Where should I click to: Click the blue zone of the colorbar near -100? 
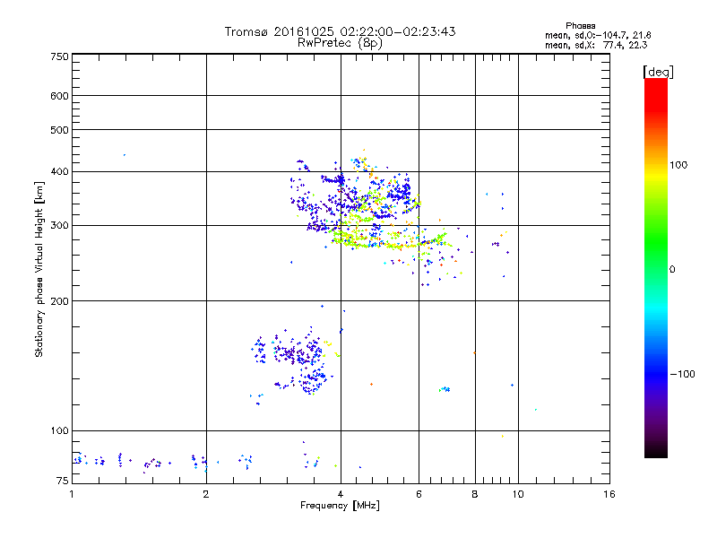click(656, 374)
